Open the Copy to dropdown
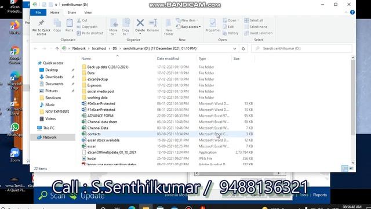The height and width of the screenshot is (209, 371). pyautogui.click(x=126, y=27)
